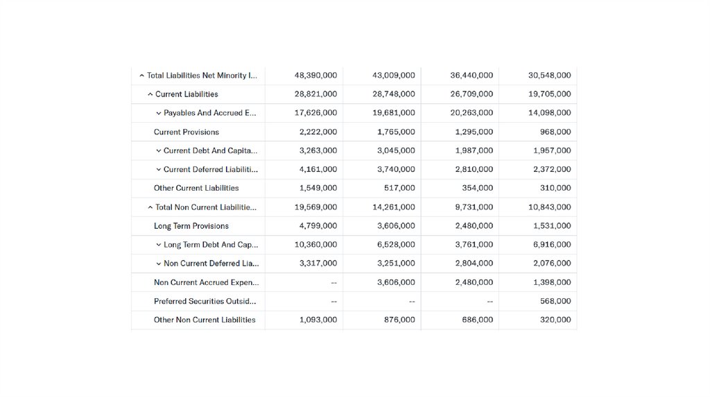
Task: Click the 1,549,000 other current liabilities cell
Action: [318, 188]
